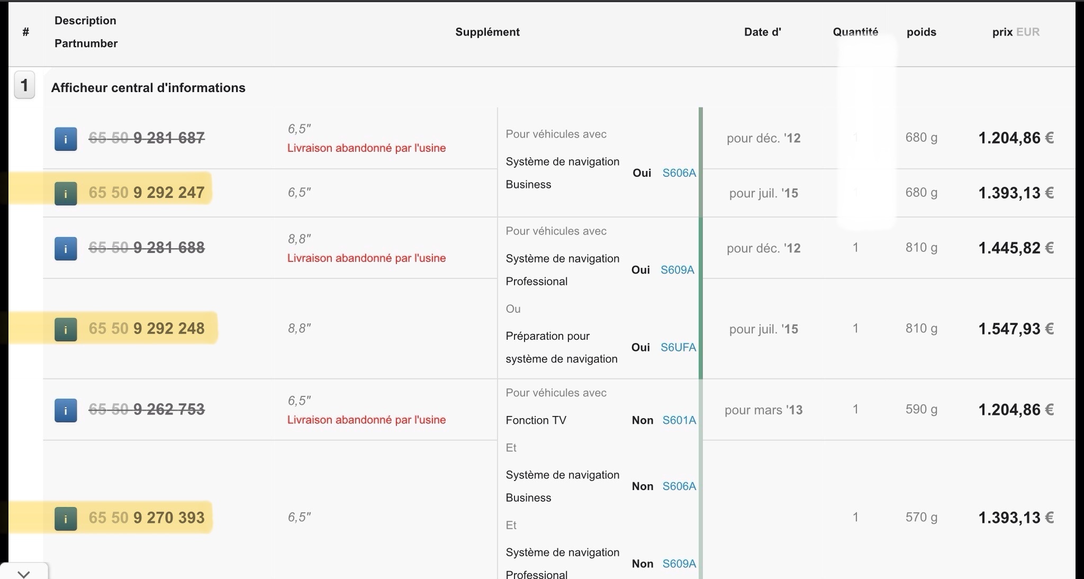Open part number 65 50 9 270 393
1084x579 pixels.
coord(146,518)
